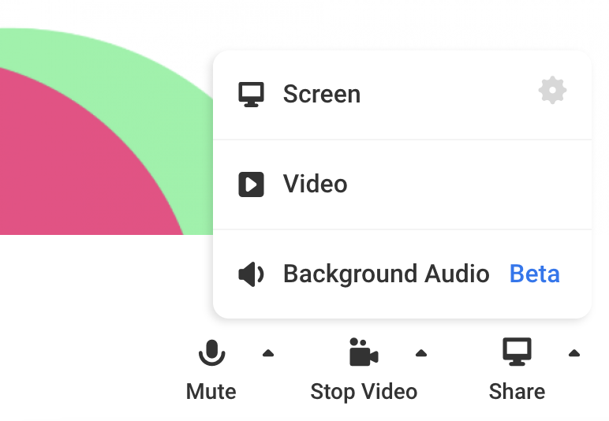Expand video options arrow beside Stop Video

[x=421, y=353]
